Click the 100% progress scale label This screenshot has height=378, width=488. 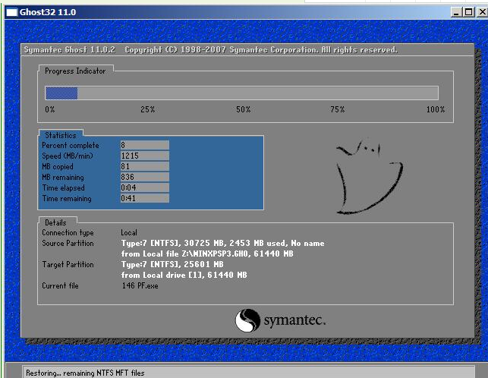(x=436, y=109)
